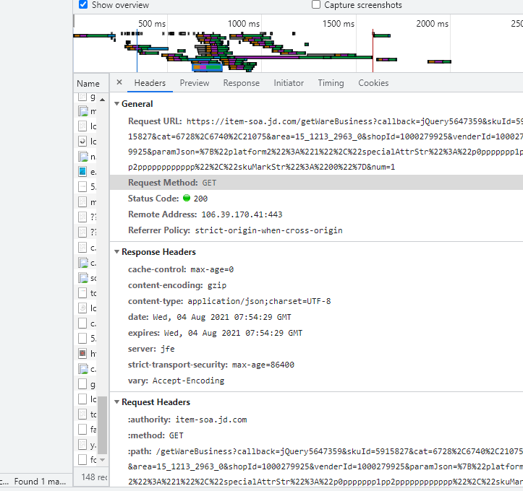523x491 pixels.
Task: Click the green status indicator dot
Action: [187, 198]
